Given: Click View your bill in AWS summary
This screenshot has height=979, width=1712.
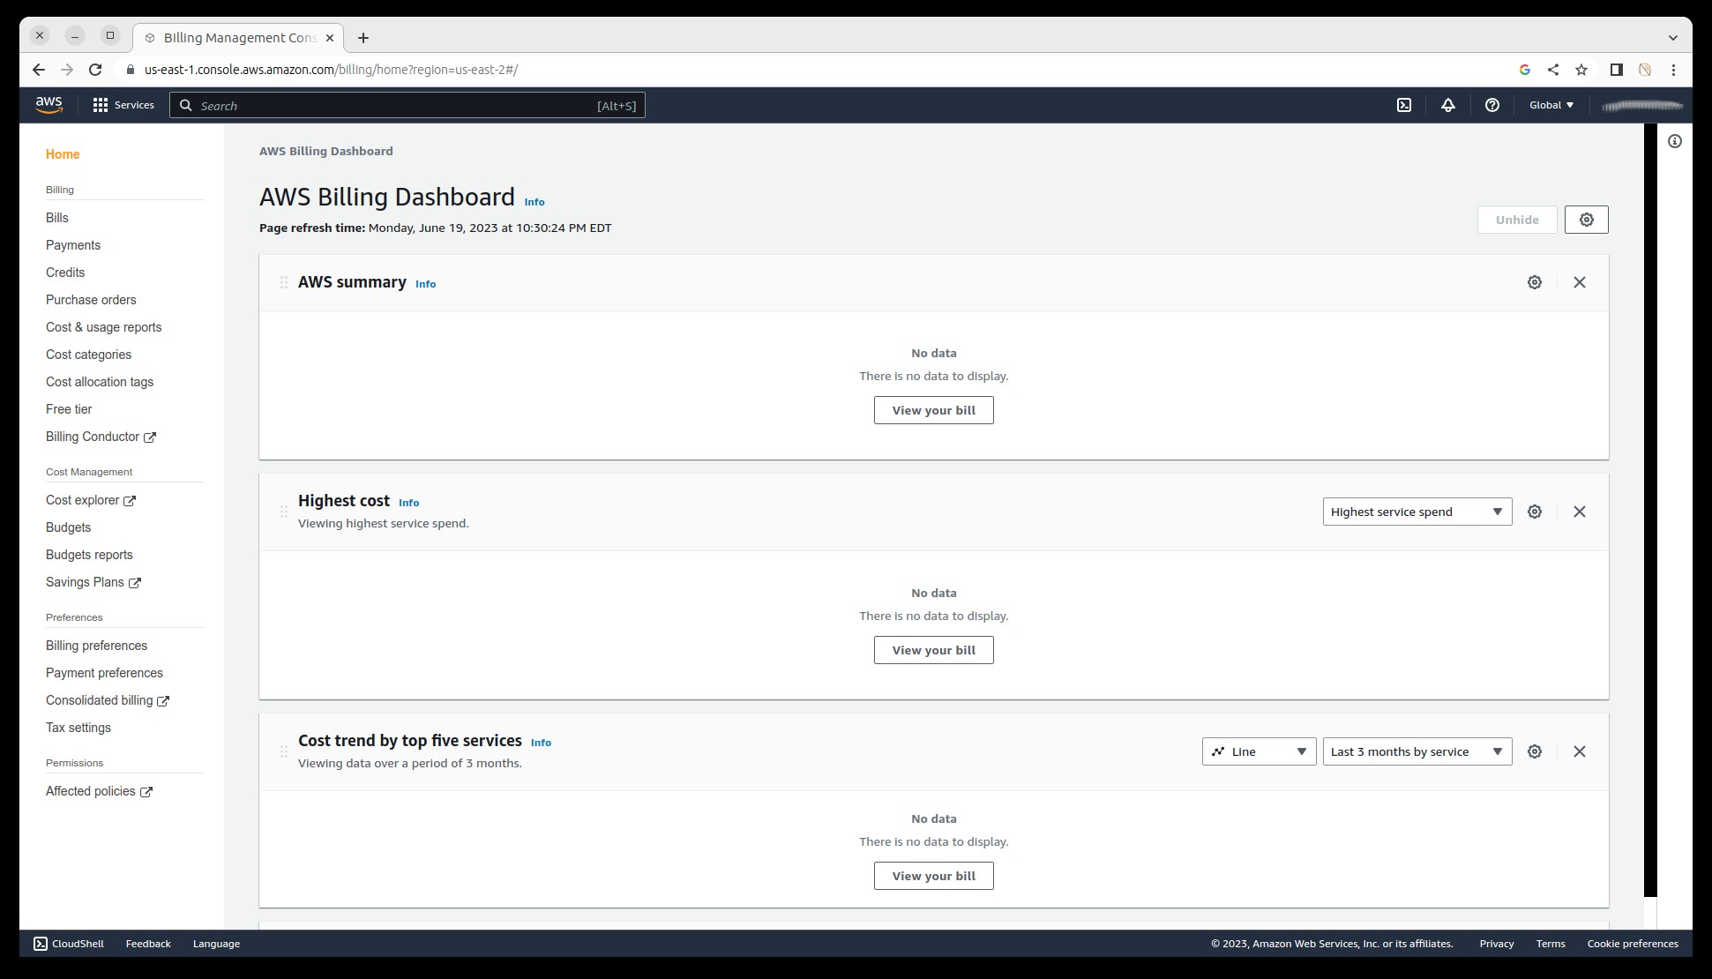Looking at the screenshot, I should tap(933, 410).
